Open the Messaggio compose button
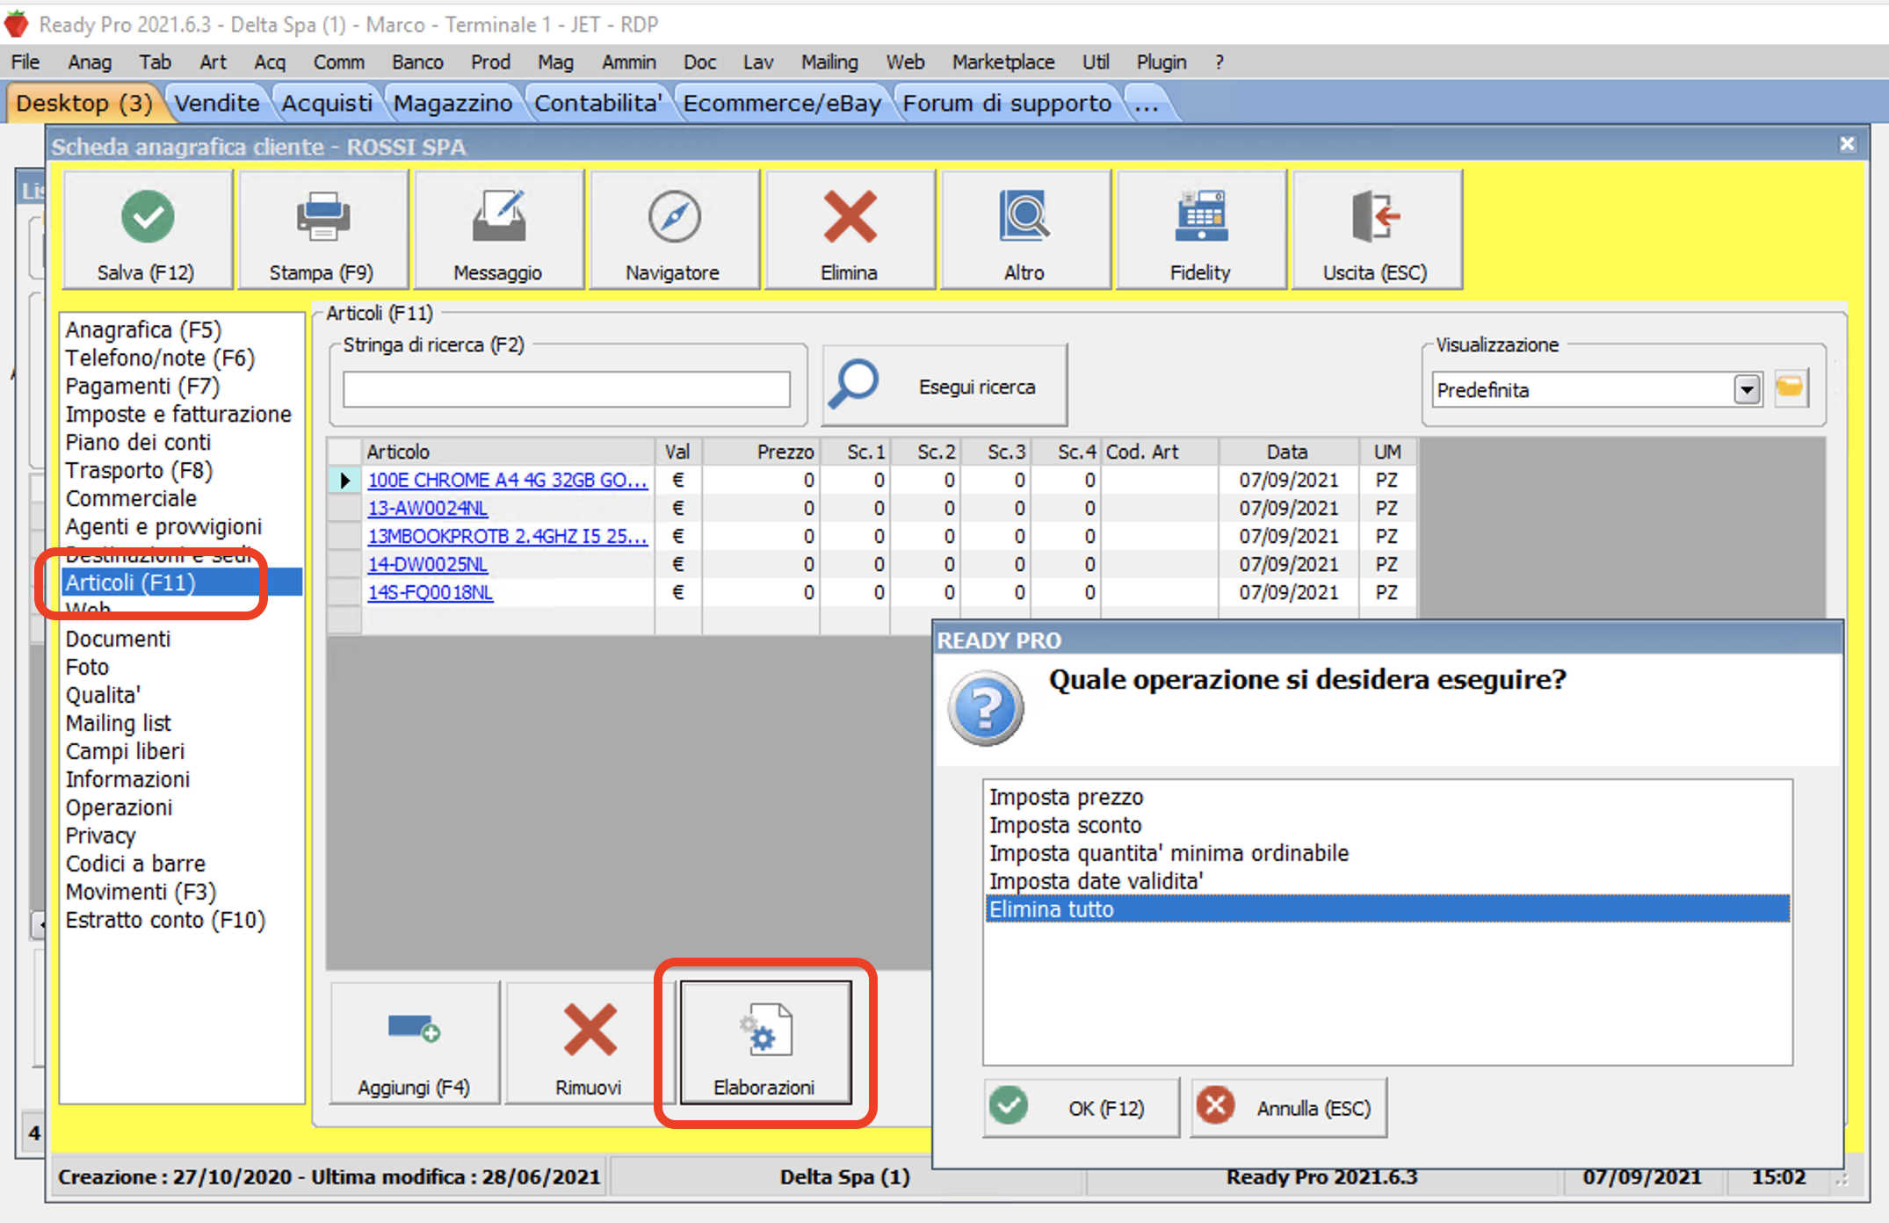Image resolution: width=1889 pixels, height=1223 pixels. 498,230
